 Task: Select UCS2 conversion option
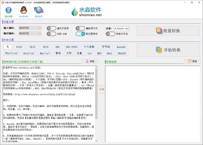(x=19, y=47)
